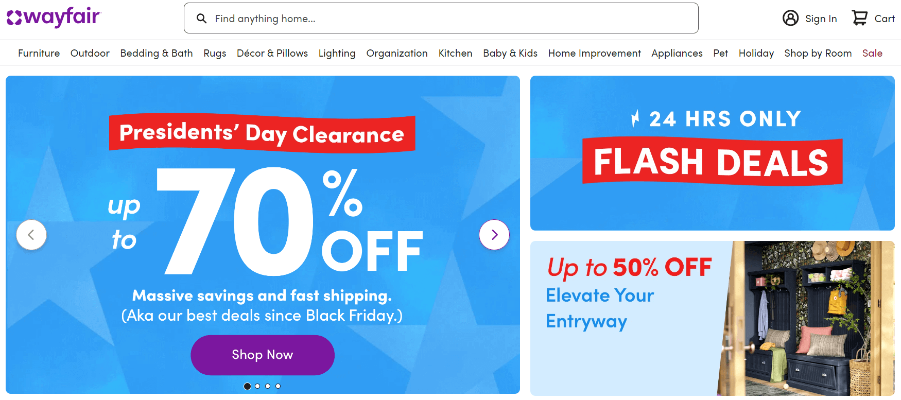Click the left carousel arrow

(x=31, y=235)
